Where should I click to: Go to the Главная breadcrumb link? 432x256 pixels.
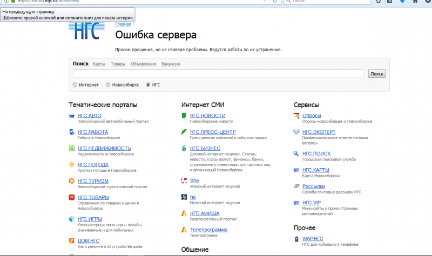pos(123,24)
